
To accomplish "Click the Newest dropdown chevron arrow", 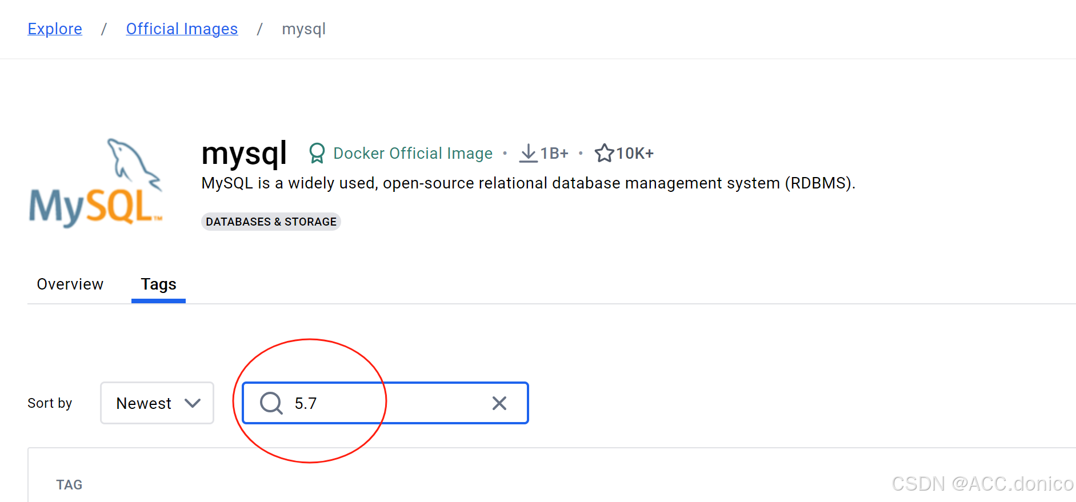I will click(193, 403).
